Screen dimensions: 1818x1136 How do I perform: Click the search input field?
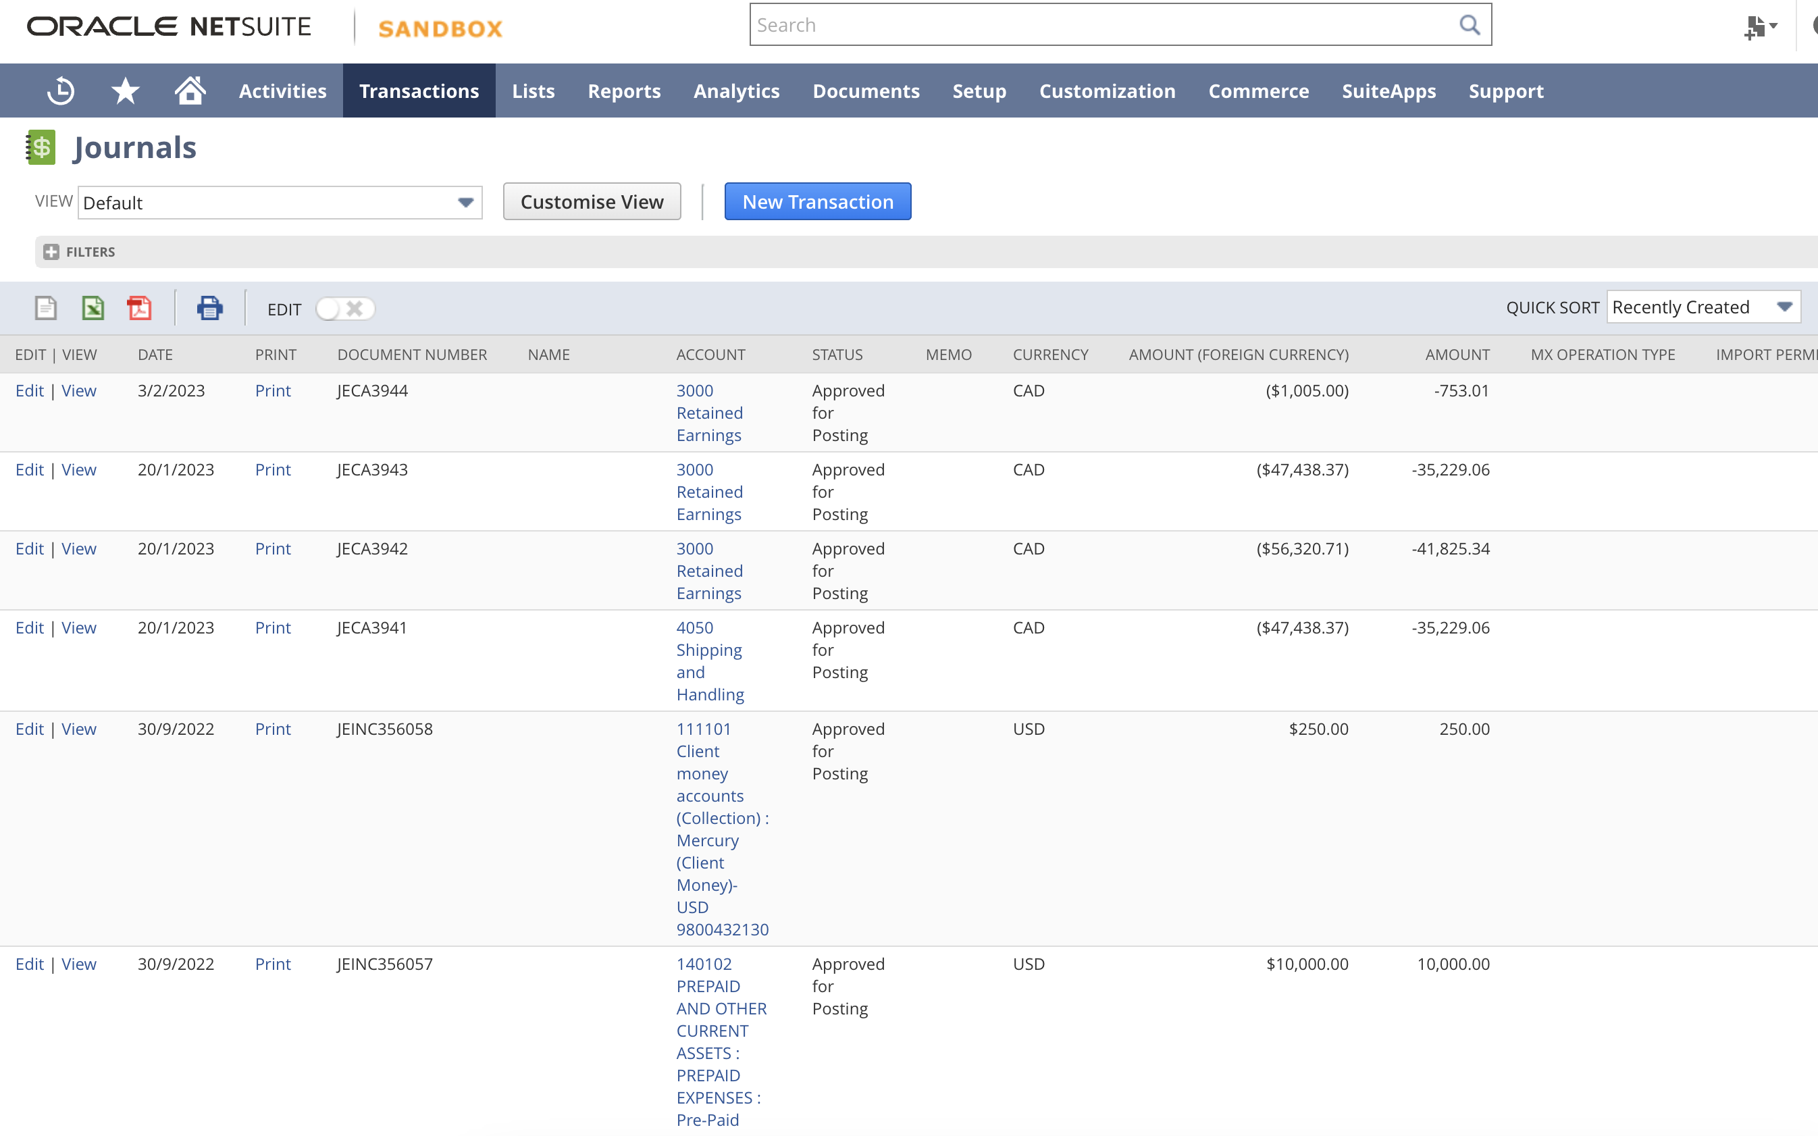[x=1120, y=25]
